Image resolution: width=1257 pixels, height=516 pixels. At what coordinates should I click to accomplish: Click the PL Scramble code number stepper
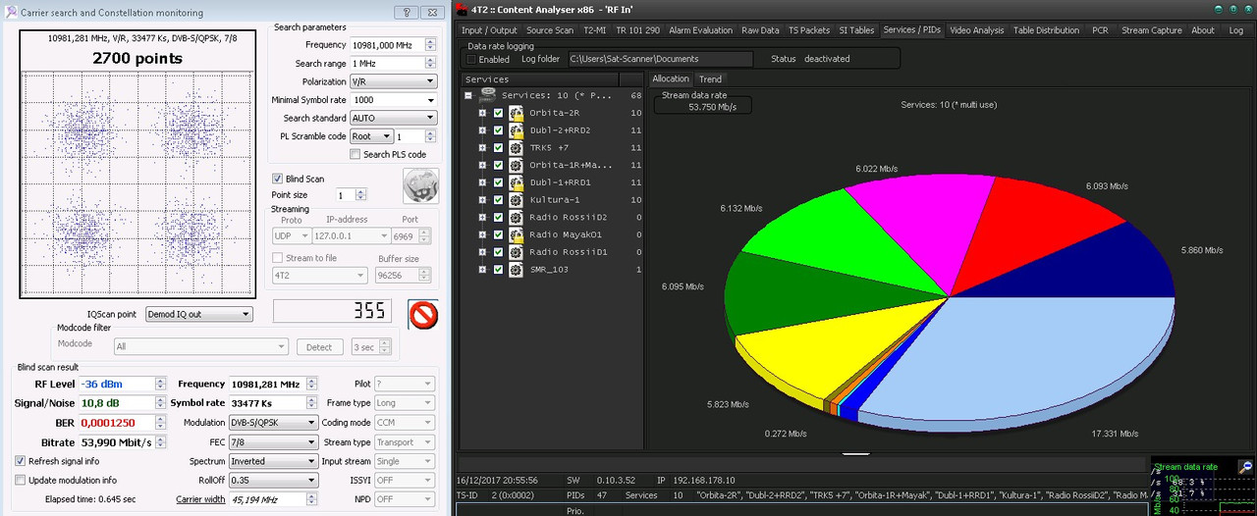432,136
